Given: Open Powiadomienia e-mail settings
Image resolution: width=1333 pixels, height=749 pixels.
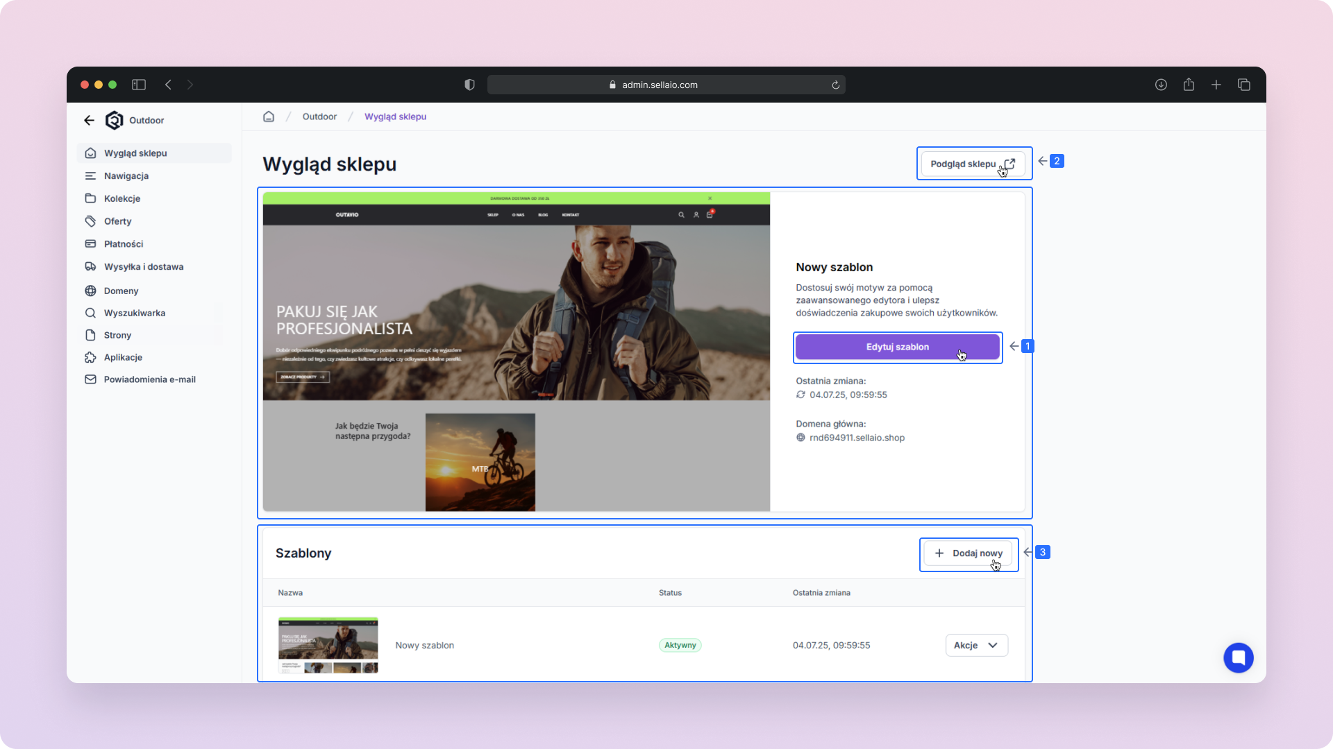Looking at the screenshot, I should pyautogui.click(x=149, y=379).
